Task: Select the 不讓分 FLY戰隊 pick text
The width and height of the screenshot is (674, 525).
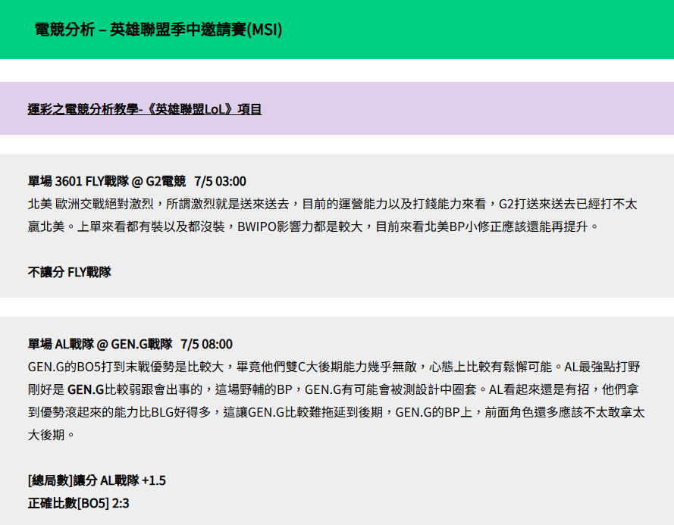Action: tap(69, 272)
